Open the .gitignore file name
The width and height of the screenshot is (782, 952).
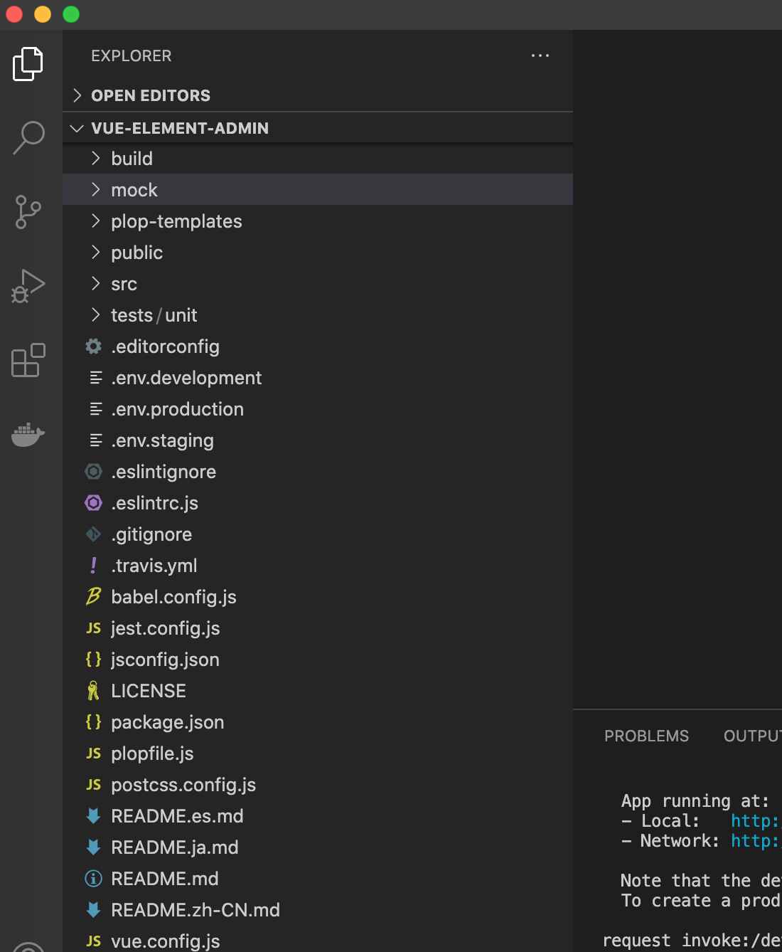point(151,534)
